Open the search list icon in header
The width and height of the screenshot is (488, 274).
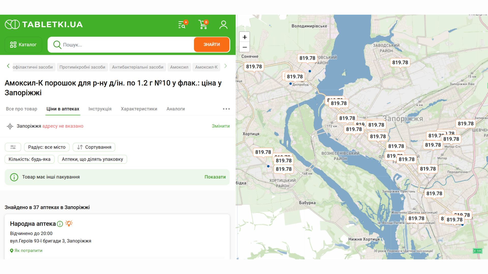(182, 25)
